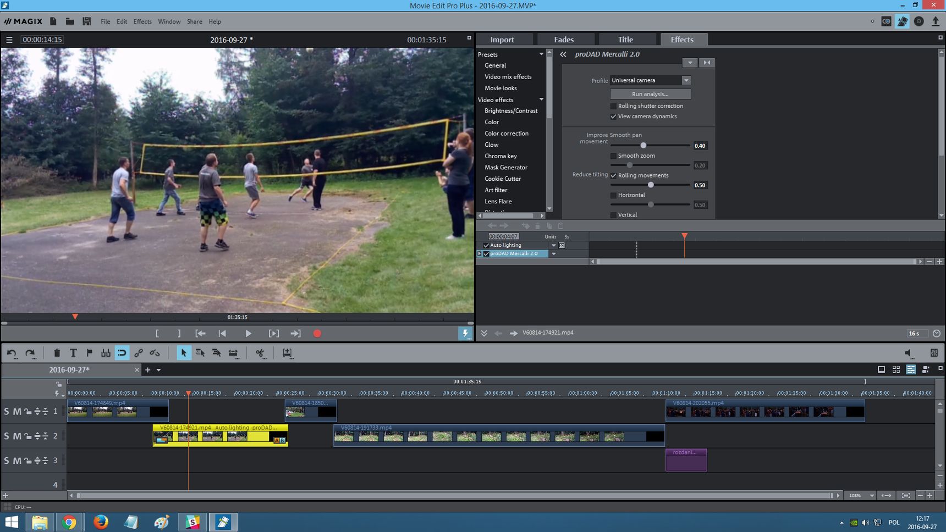Click the burn disc icon top right
Screen dimensions: 946x532
point(919,21)
